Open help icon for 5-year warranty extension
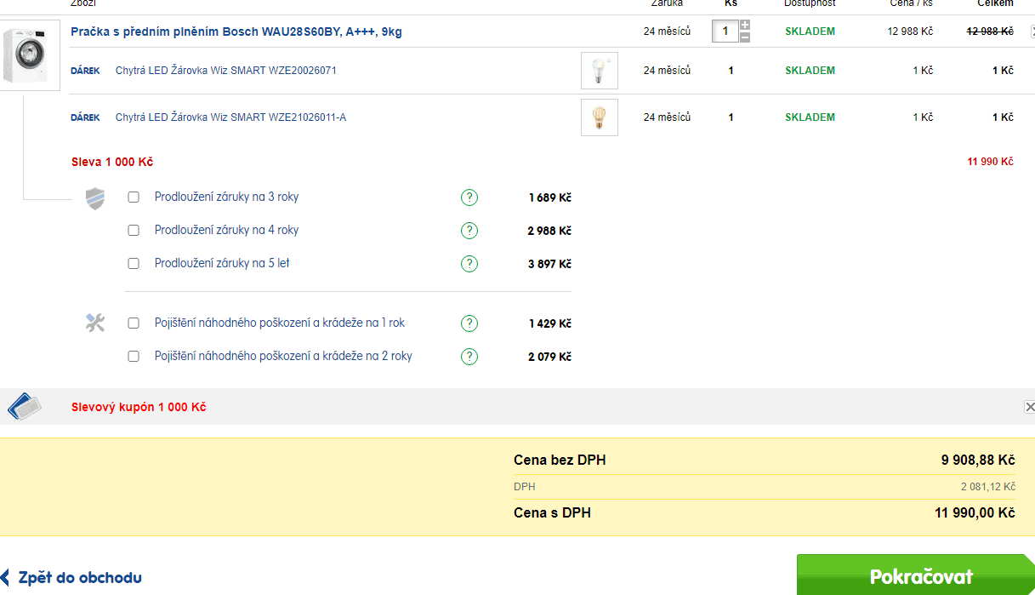The width and height of the screenshot is (1035, 595). [x=469, y=264]
